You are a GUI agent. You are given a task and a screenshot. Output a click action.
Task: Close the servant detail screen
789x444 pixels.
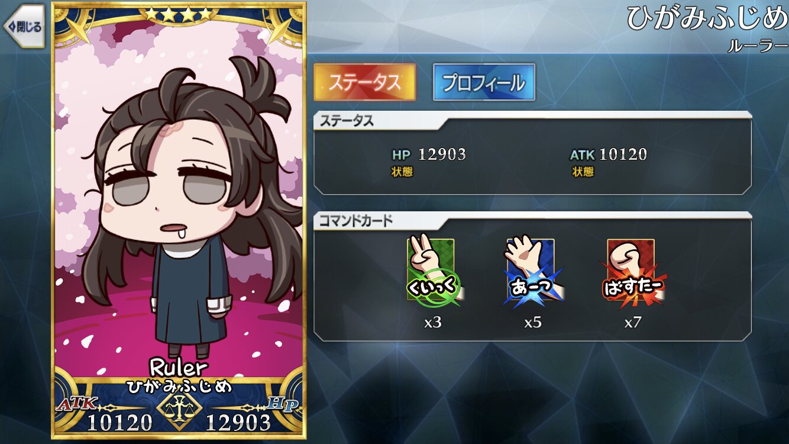(24, 27)
